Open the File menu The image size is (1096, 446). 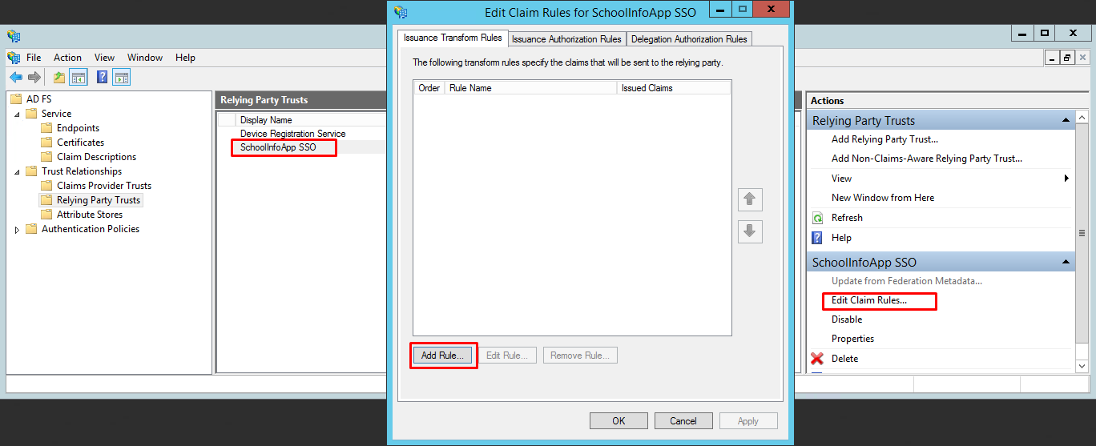34,58
